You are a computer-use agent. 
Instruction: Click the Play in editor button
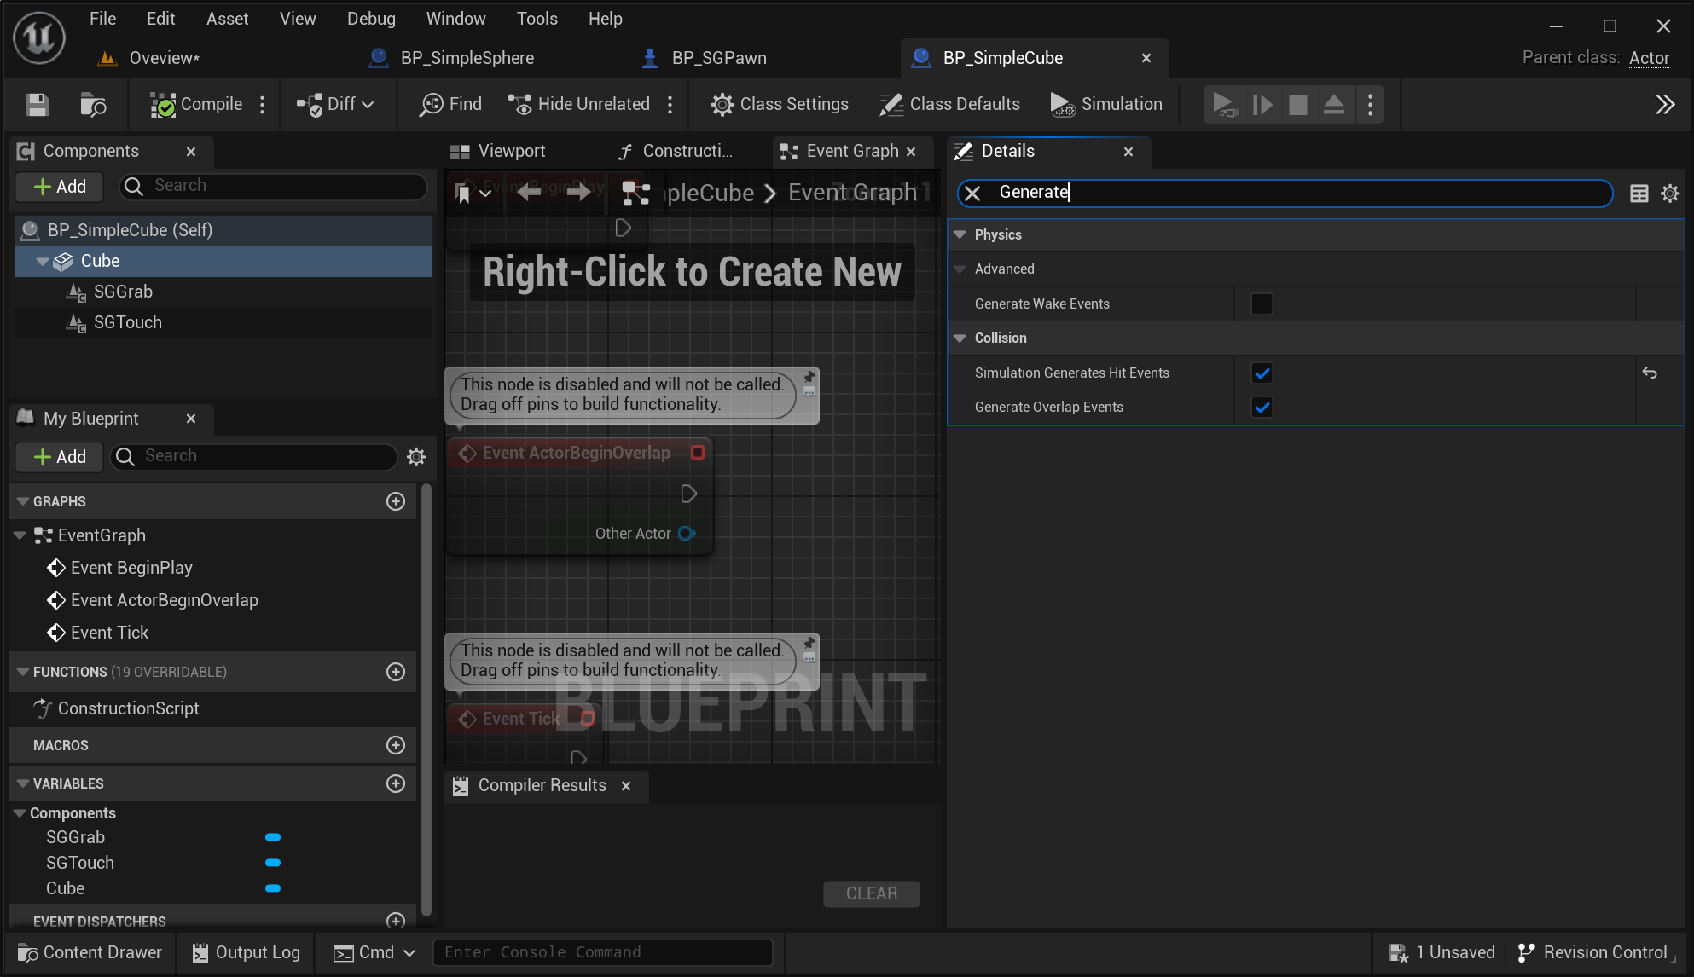click(1225, 103)
